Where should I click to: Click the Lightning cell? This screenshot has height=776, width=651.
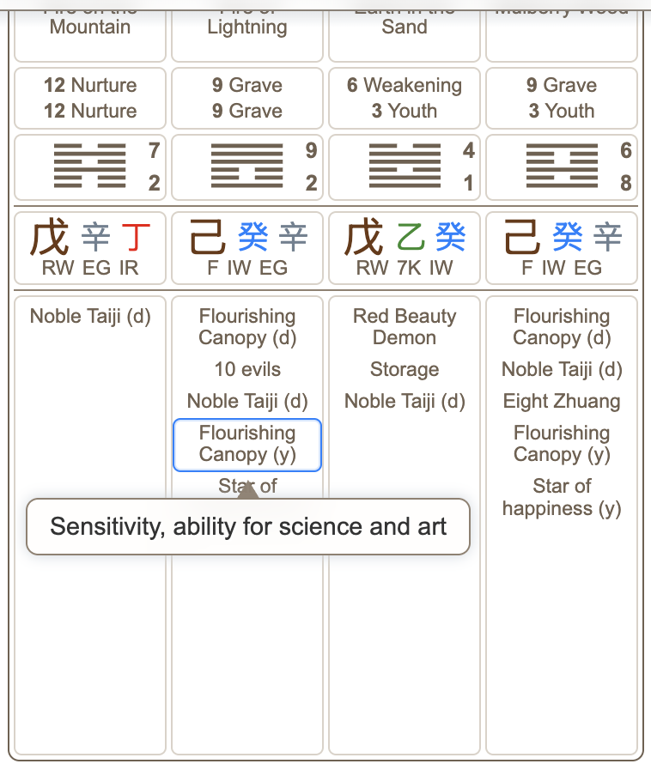[247, 34]
